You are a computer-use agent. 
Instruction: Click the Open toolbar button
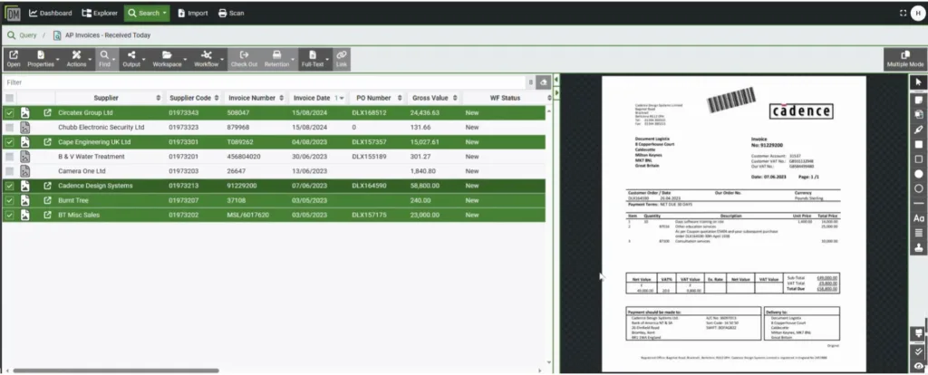13,59
